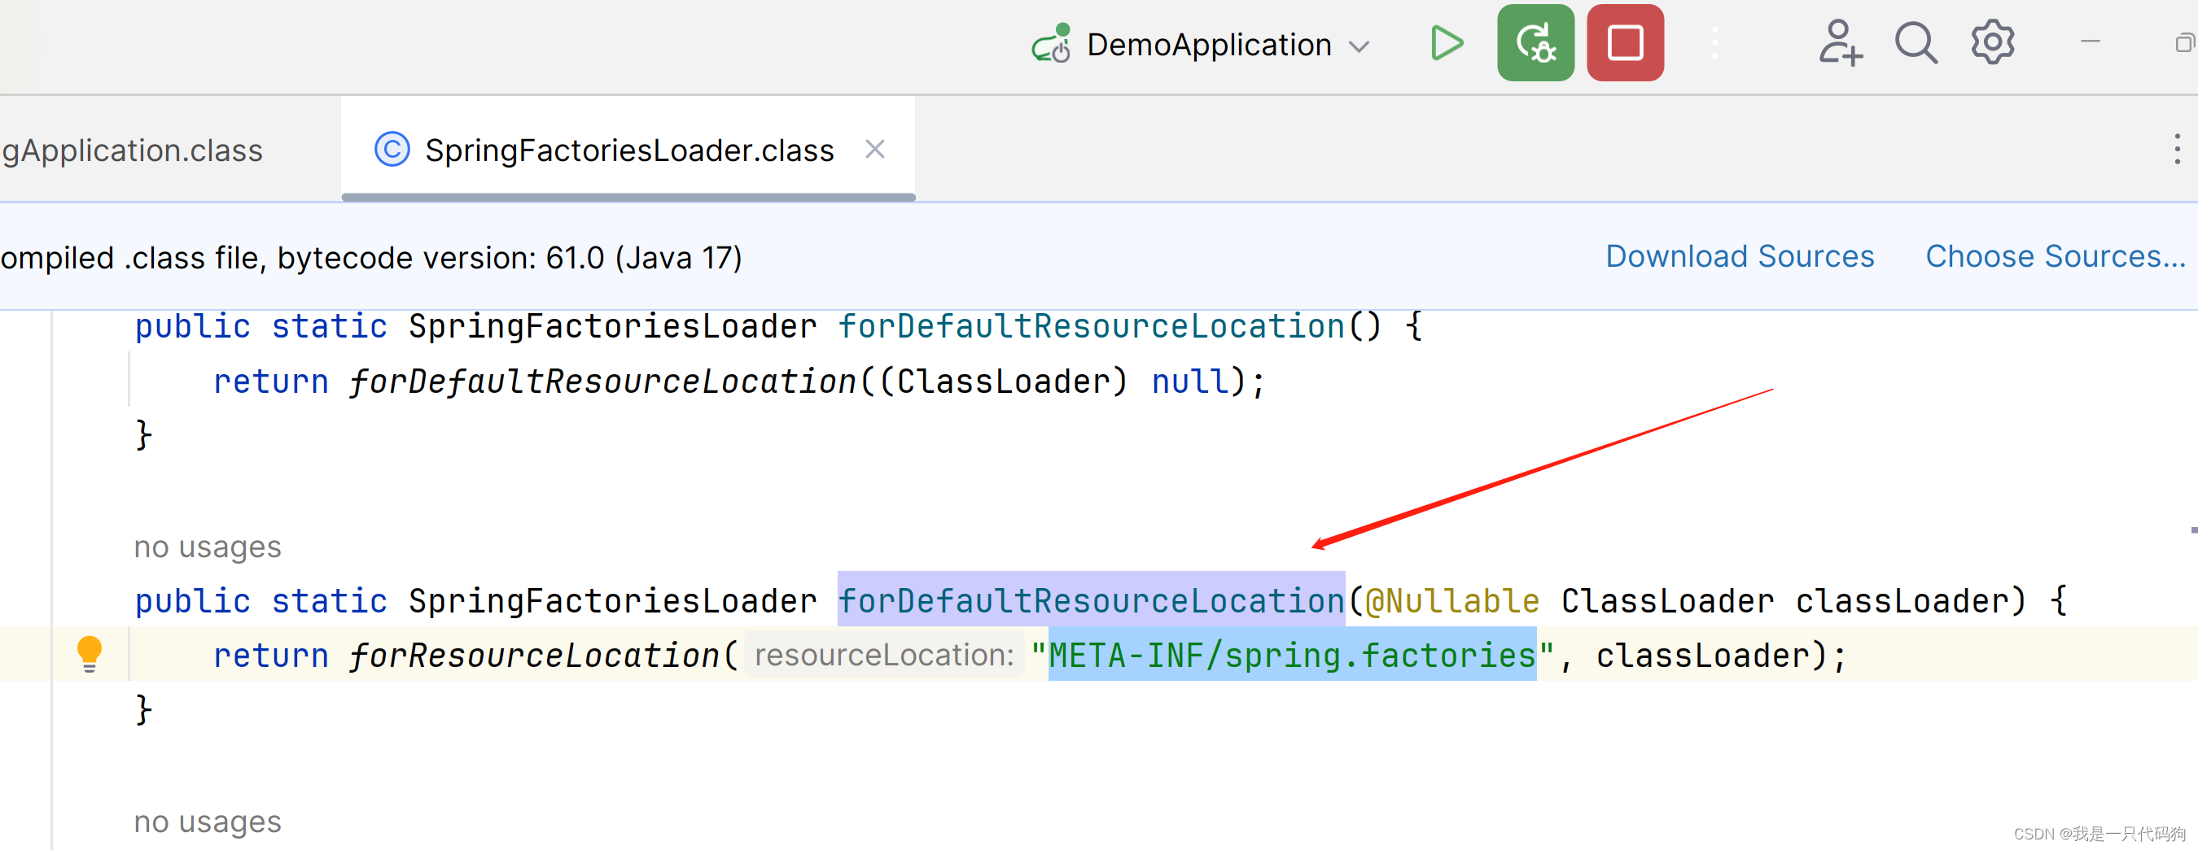Open the intention actions lightbulb

click(90, 653)
